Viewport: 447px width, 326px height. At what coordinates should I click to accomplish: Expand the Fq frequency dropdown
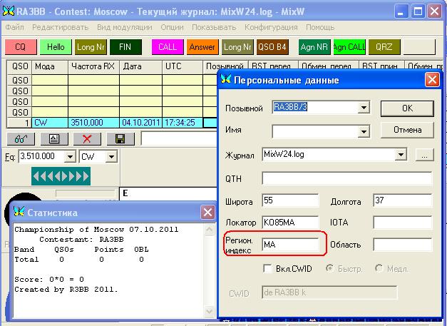coord(69,156)
